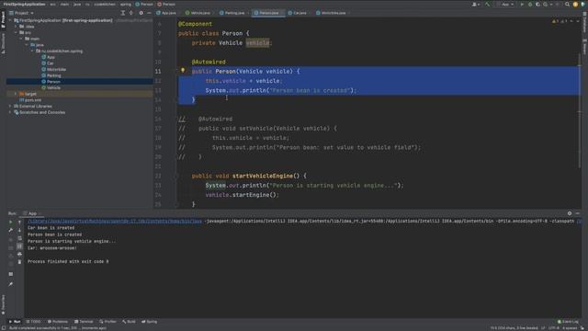
Task: Toggle Structure tool window on left stripe
Action: pos(3,43)
